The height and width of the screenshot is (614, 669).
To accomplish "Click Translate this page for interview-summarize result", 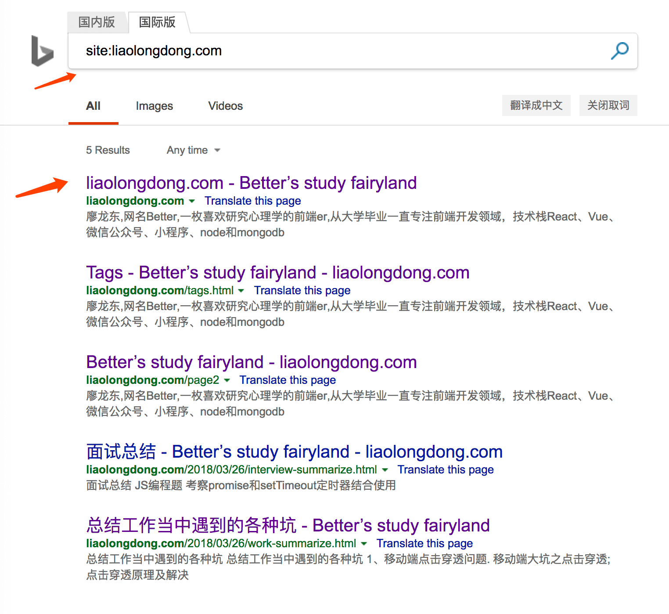I will click(446, 470).
